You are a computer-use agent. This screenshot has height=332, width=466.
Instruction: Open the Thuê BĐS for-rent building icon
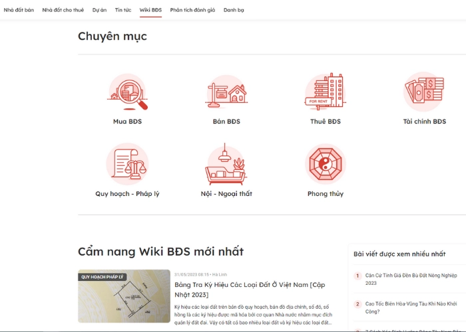tap(326, 92)
